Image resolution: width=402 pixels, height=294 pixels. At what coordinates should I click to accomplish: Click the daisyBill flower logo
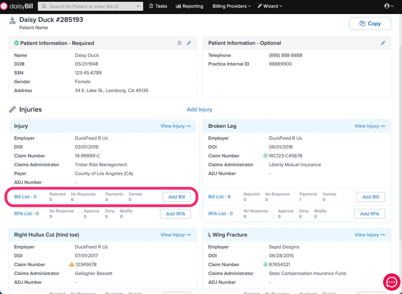pos(4,6)
